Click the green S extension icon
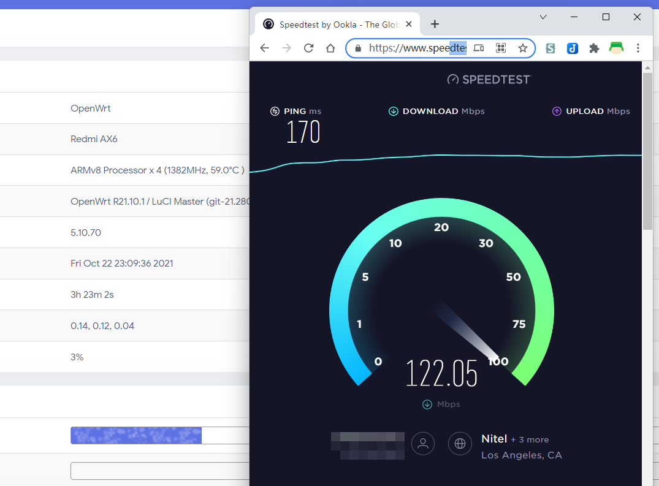 [550, 48]
